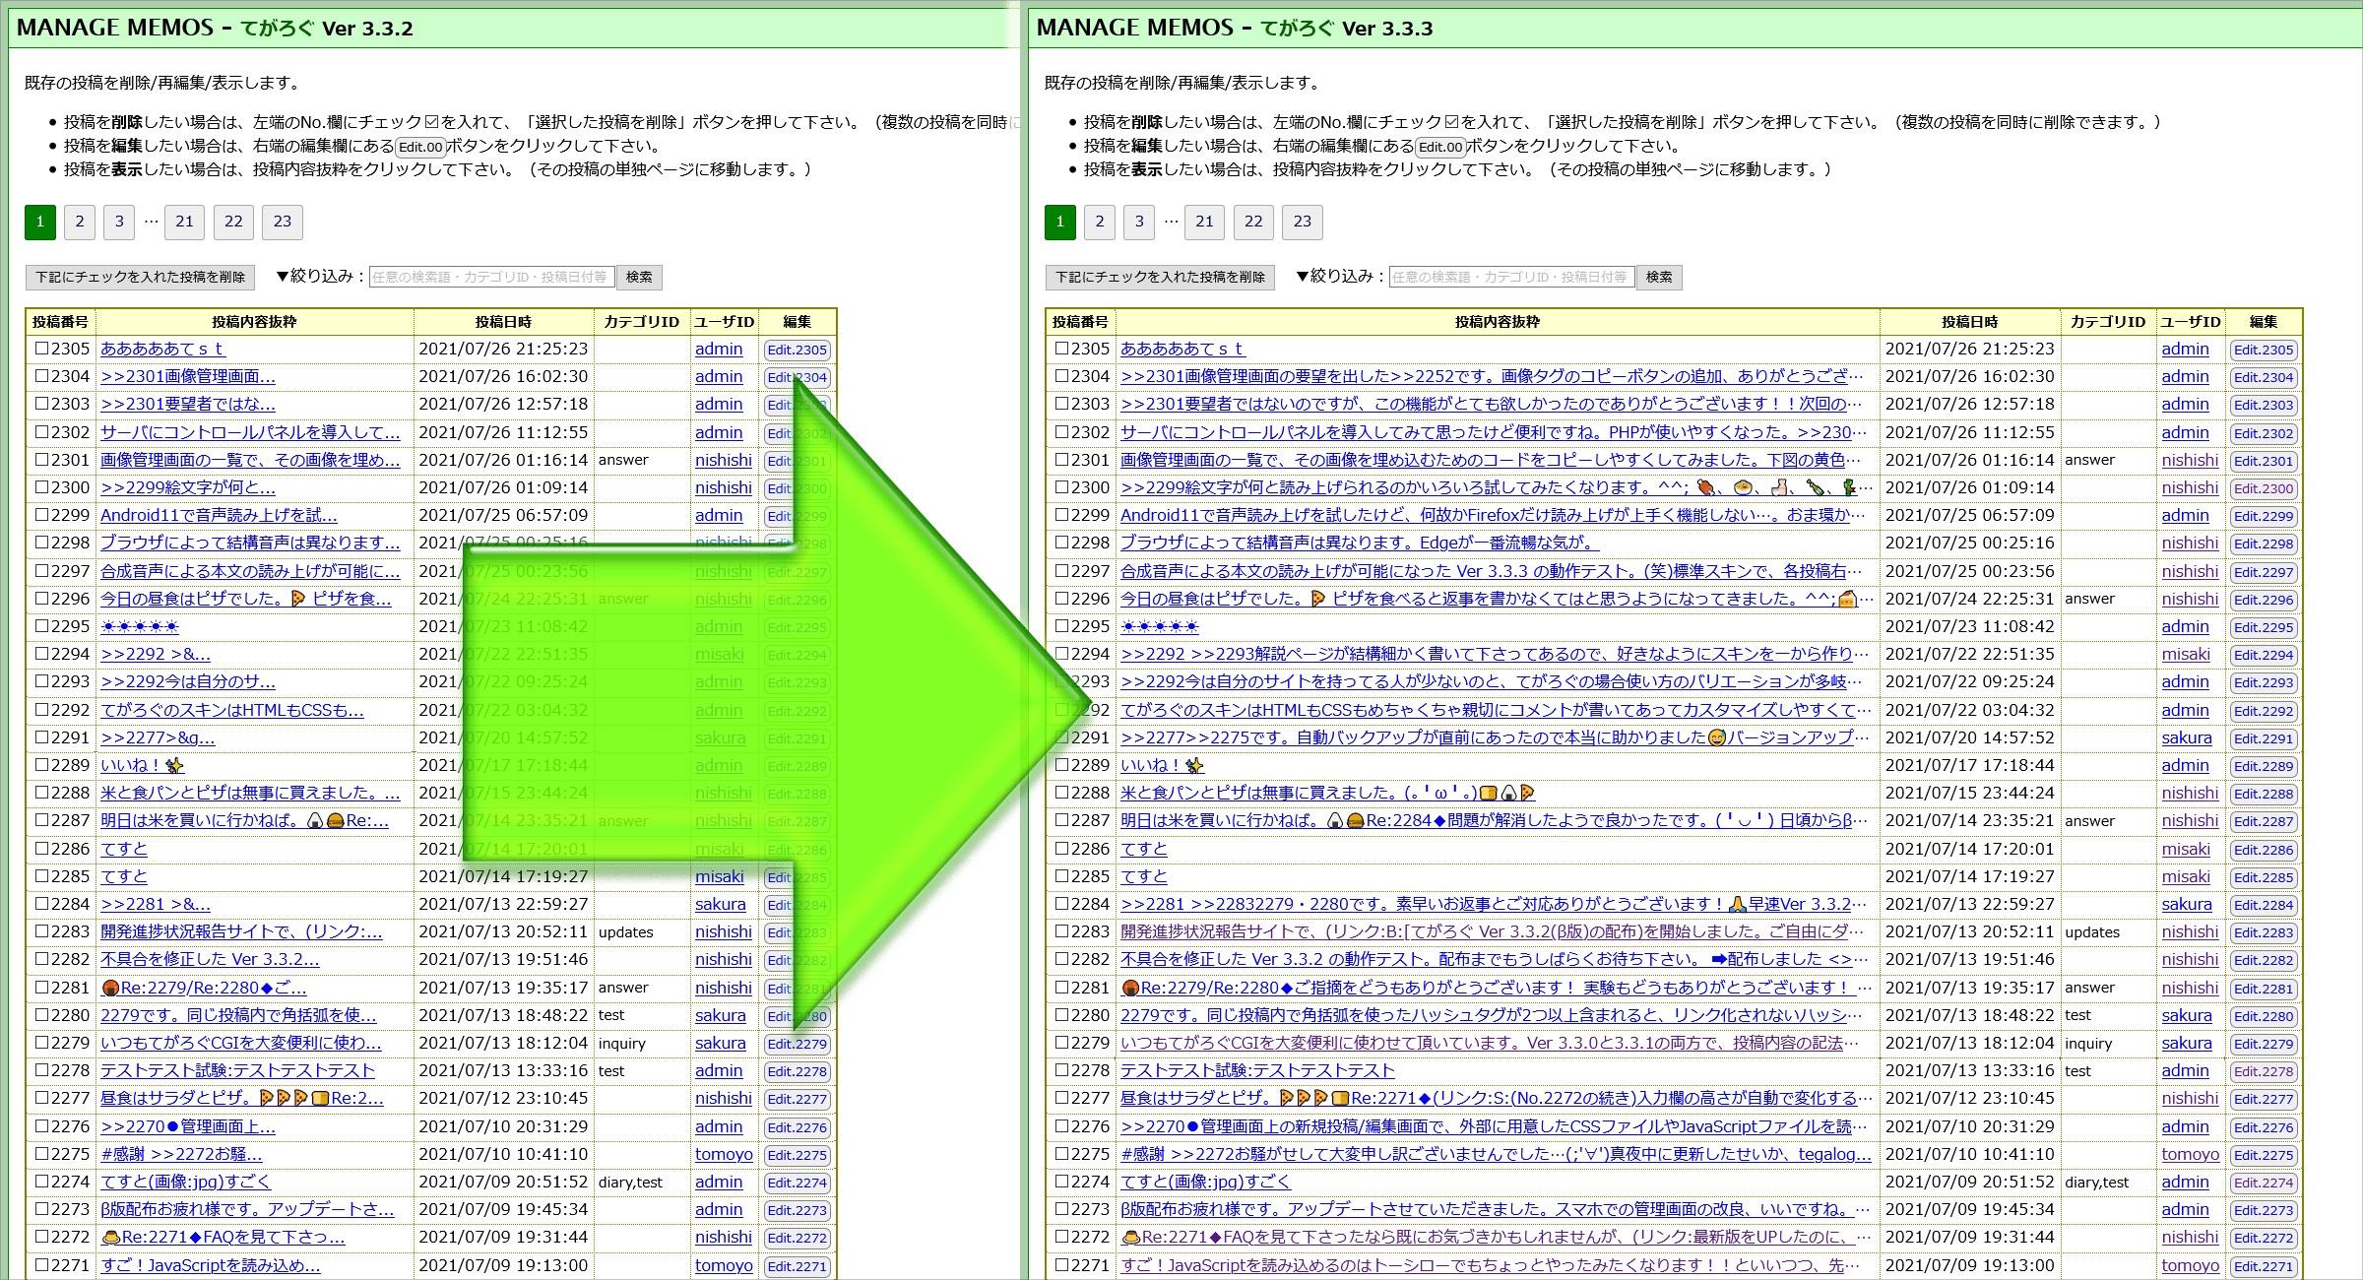The width and height of the screenshot is (2363, 1280).
Task: Open the てがろぐ title link in right header
Action: (1298, 28)
